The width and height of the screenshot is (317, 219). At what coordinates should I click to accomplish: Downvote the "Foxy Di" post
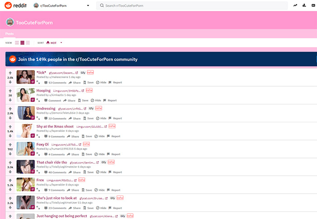[10, 154]
